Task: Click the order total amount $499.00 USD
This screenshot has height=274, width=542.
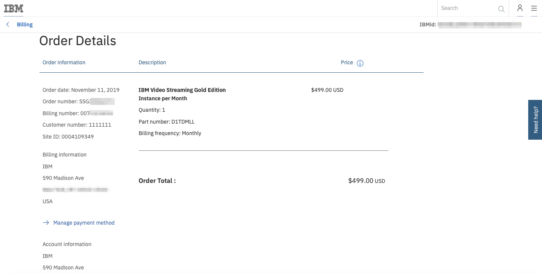Action: pos(366,181)
